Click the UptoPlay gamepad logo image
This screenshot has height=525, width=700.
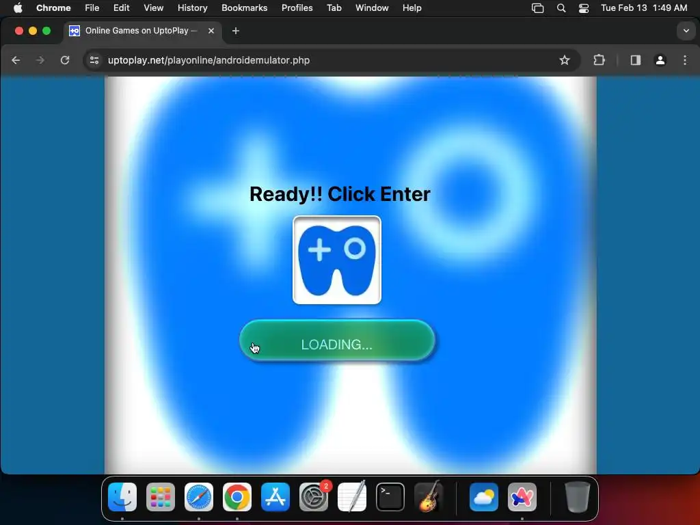click(x=337, y=260)
